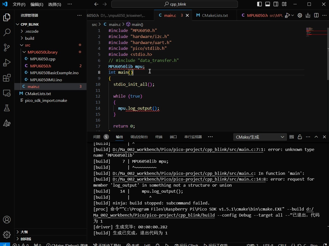Click the gear icon in editor toolbar
Viewport: 329px width, 246px height.
[300, 15]
